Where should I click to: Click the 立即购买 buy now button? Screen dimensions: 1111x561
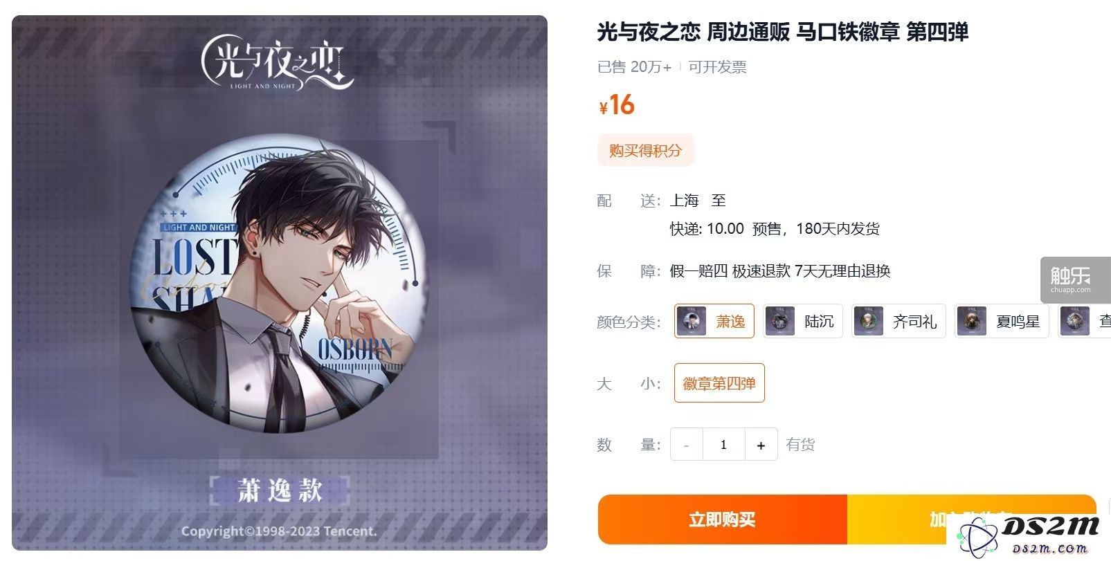(722, 519)
